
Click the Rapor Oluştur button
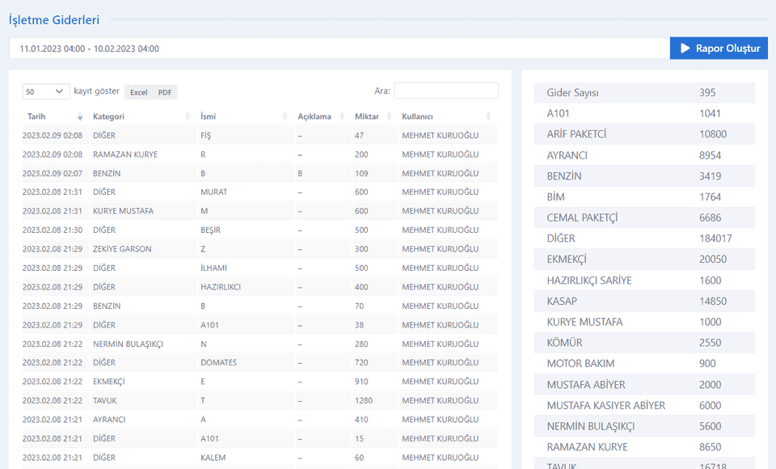tap(719, 48)
